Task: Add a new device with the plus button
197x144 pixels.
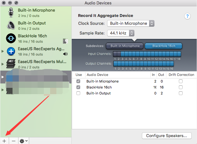Action: [4, 141]
